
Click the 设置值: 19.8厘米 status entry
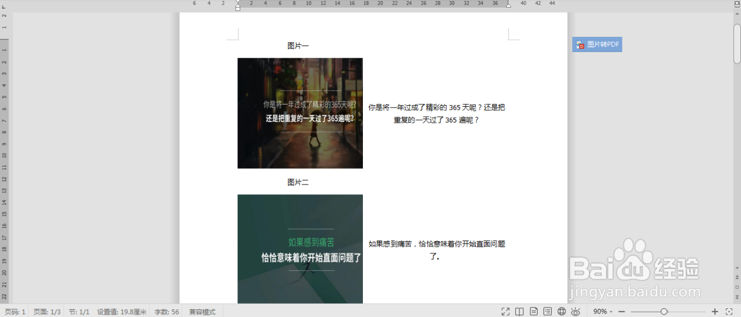click(x=122, y=312)
